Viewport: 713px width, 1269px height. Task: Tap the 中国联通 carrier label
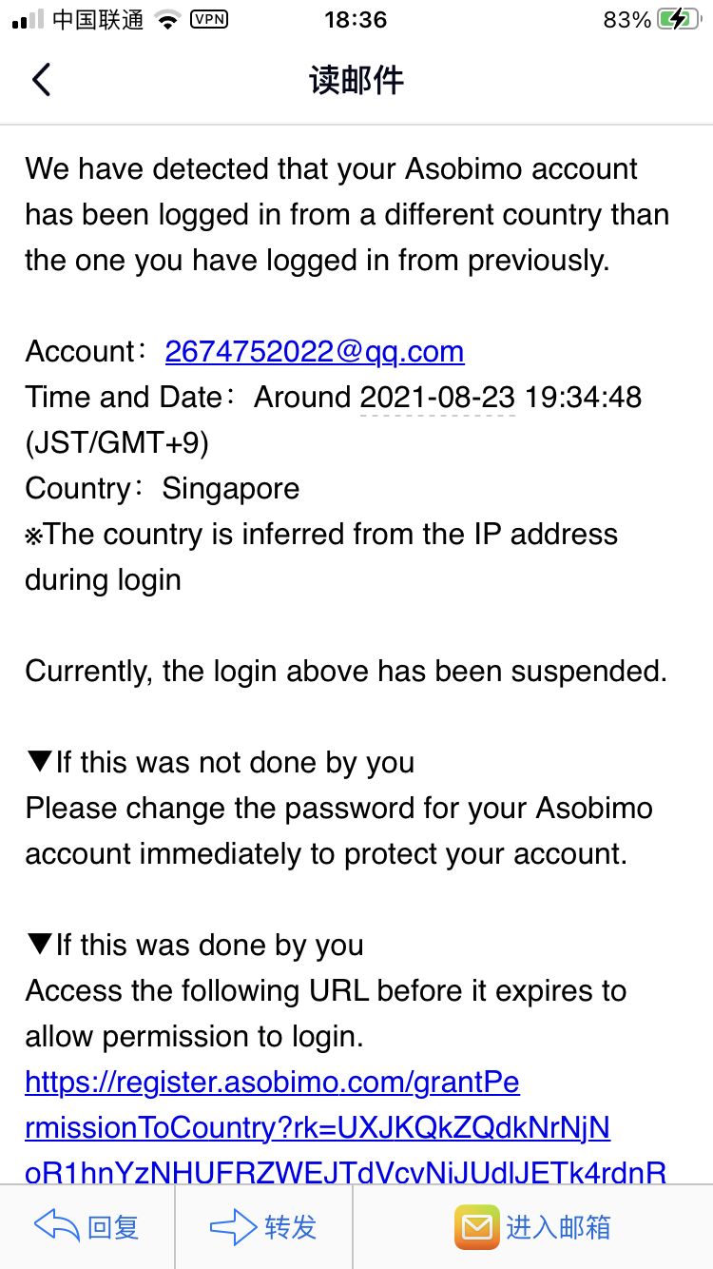coord(98,19)
